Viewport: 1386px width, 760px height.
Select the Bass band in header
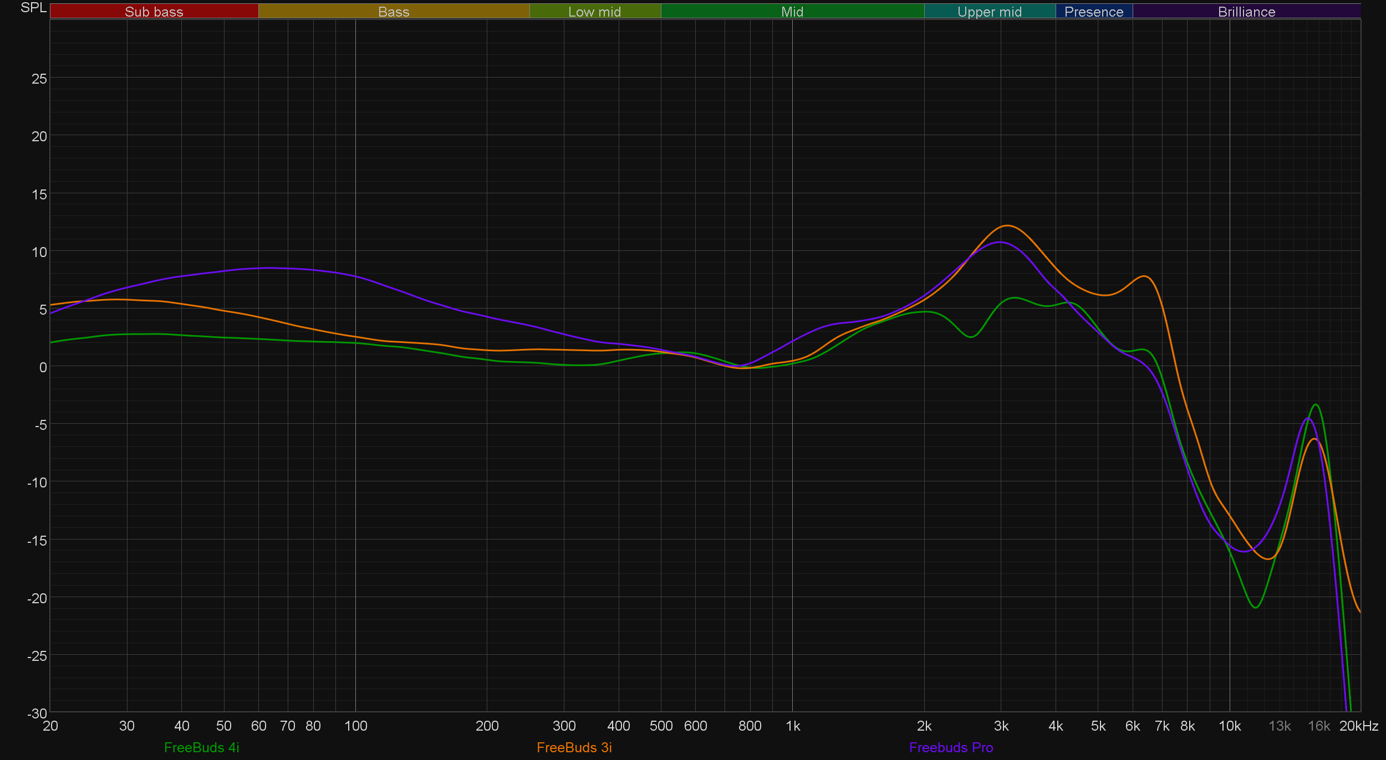394,12
